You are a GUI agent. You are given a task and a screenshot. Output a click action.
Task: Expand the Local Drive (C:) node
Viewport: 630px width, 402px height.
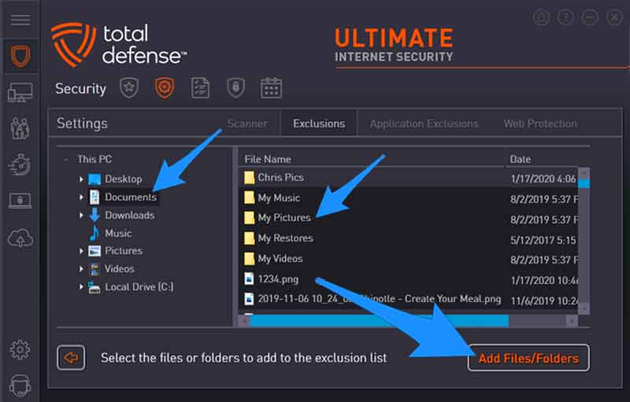click(81, 287)
